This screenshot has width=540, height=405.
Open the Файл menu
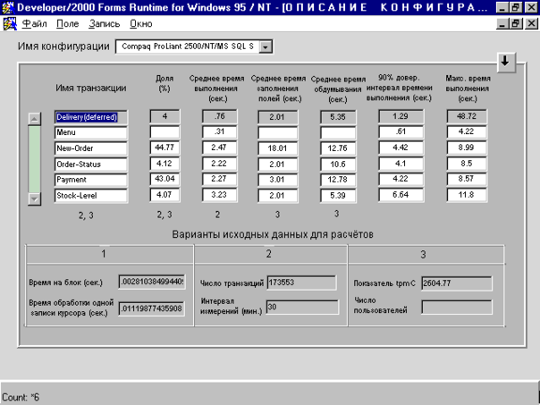[34, 21]
